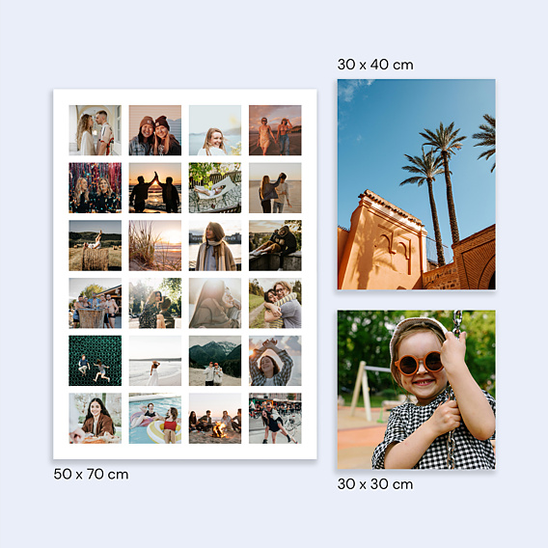The image size is (548, 548).
Task: Open the green wall jumping photo
Action: [96, 361]
